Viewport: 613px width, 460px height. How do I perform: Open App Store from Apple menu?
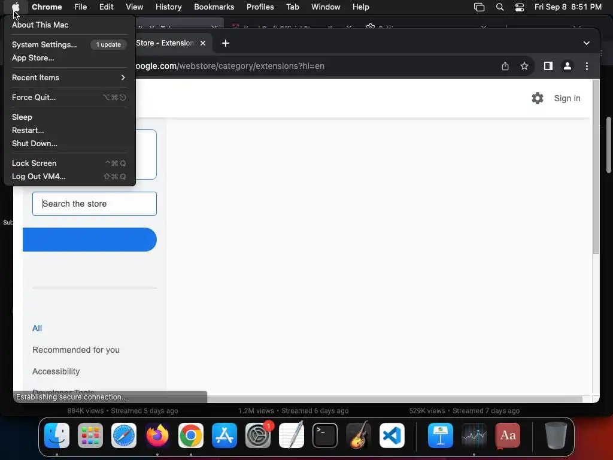69,58
